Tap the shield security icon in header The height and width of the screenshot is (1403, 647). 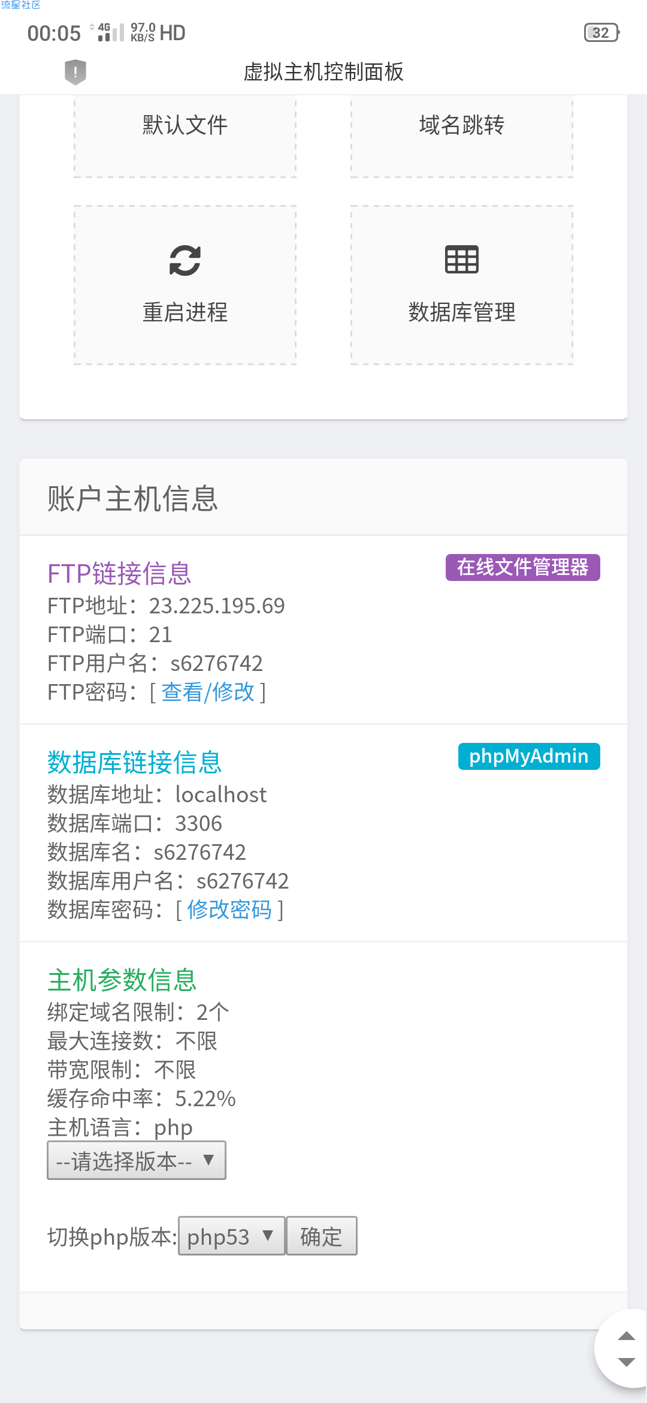[x=75, y=72]
